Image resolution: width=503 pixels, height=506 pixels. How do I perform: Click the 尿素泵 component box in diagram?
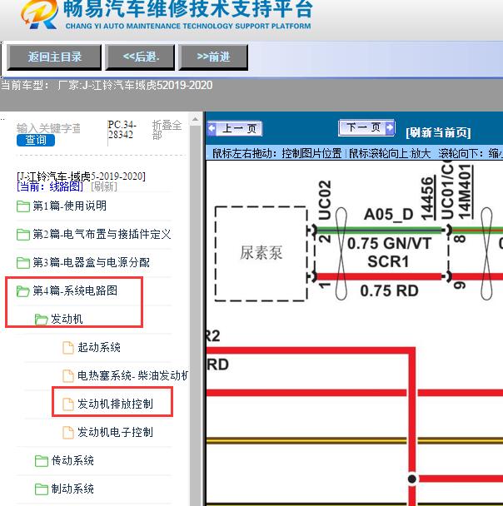click(261, 254)
